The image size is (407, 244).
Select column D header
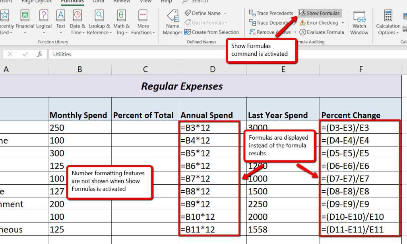tap(213, 69)
